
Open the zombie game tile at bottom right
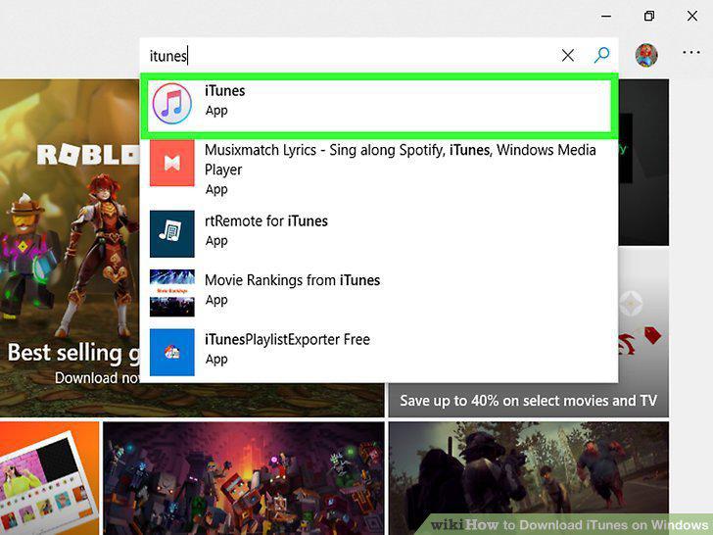[x=529, y=478]
